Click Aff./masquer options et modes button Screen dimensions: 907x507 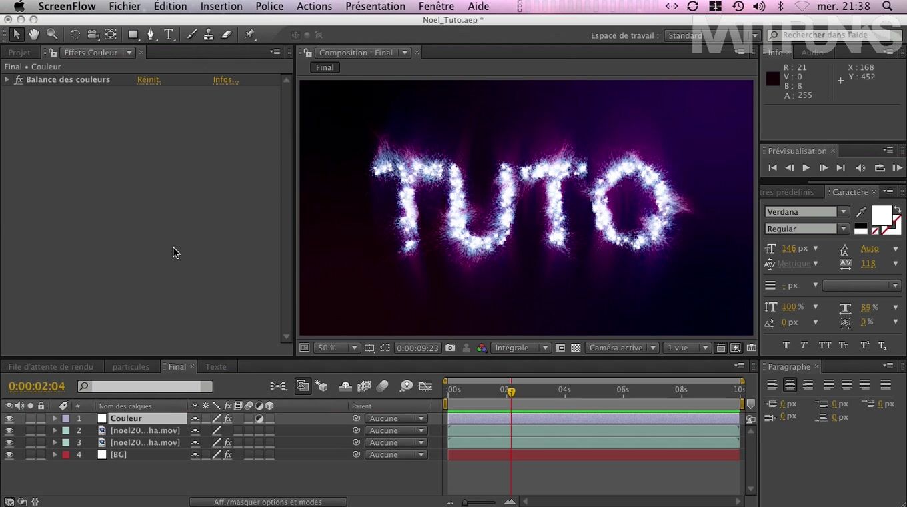(x=267, y=502)
